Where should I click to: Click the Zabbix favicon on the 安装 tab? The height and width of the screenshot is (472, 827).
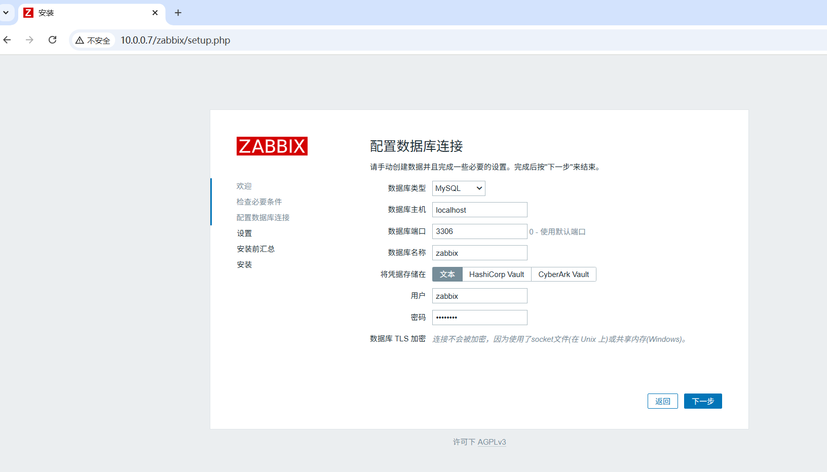28,13
